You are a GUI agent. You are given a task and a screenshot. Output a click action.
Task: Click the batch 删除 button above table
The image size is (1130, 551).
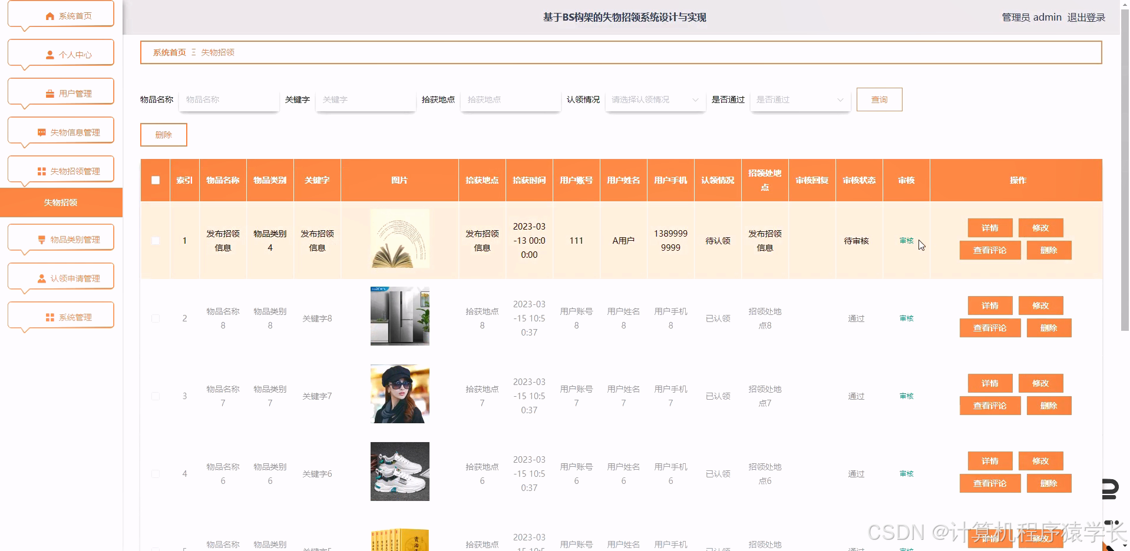[x=164, y=135]
